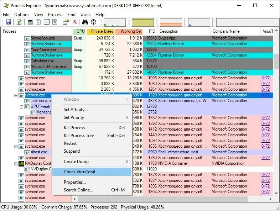280x211 pixels.
Task: Open the Options menu
Action: 22,15
